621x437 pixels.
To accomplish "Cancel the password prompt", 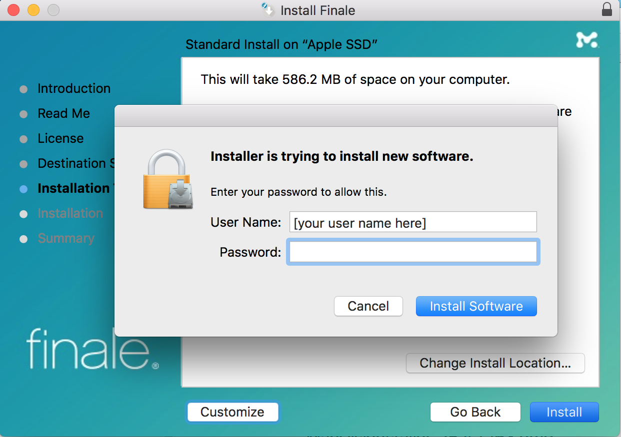I will [368, 306].
